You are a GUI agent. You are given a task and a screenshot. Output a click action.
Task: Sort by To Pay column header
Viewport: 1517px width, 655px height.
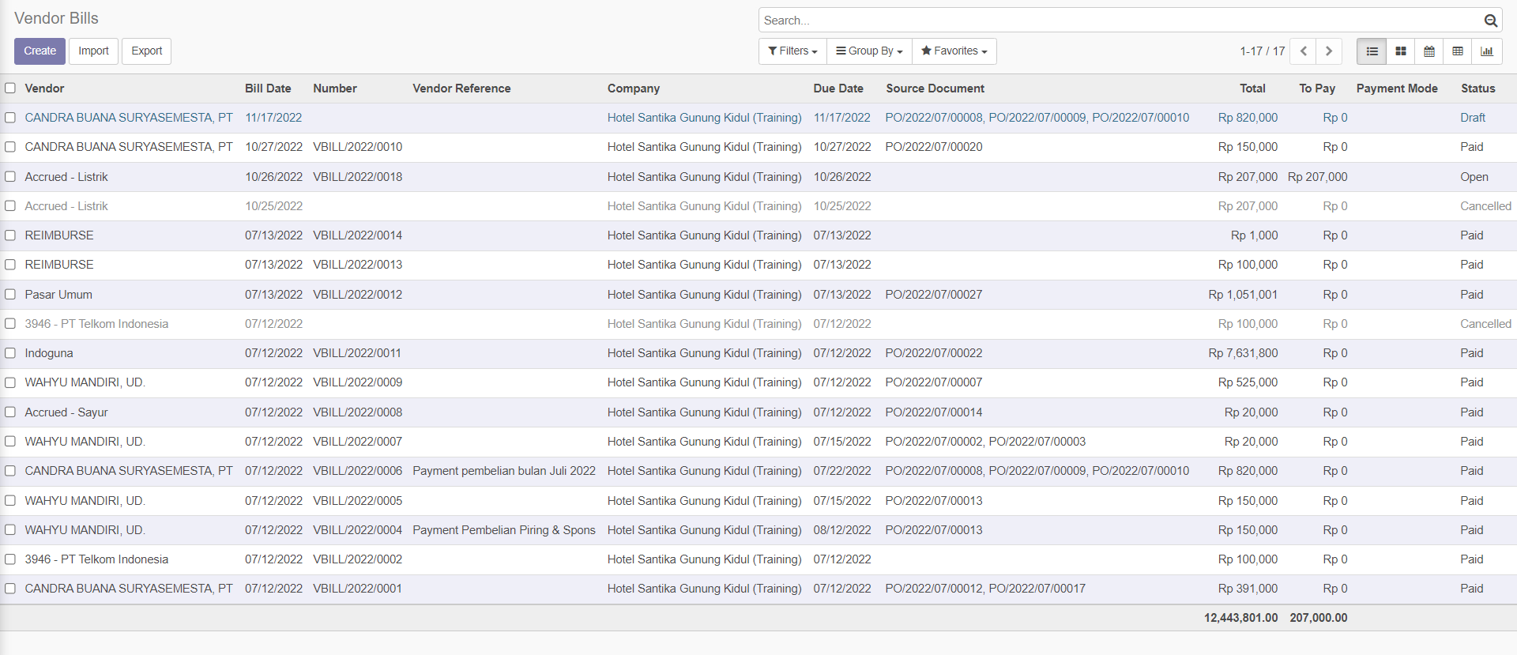pyautogui.click(x=1317, y=88)
